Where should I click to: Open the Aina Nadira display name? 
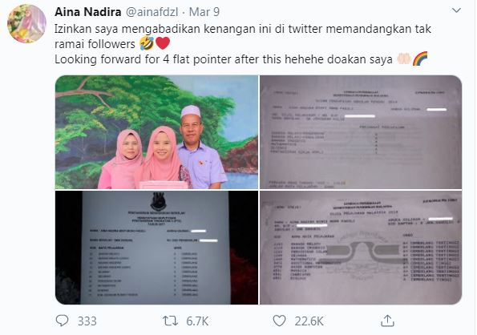coord(88,12)
